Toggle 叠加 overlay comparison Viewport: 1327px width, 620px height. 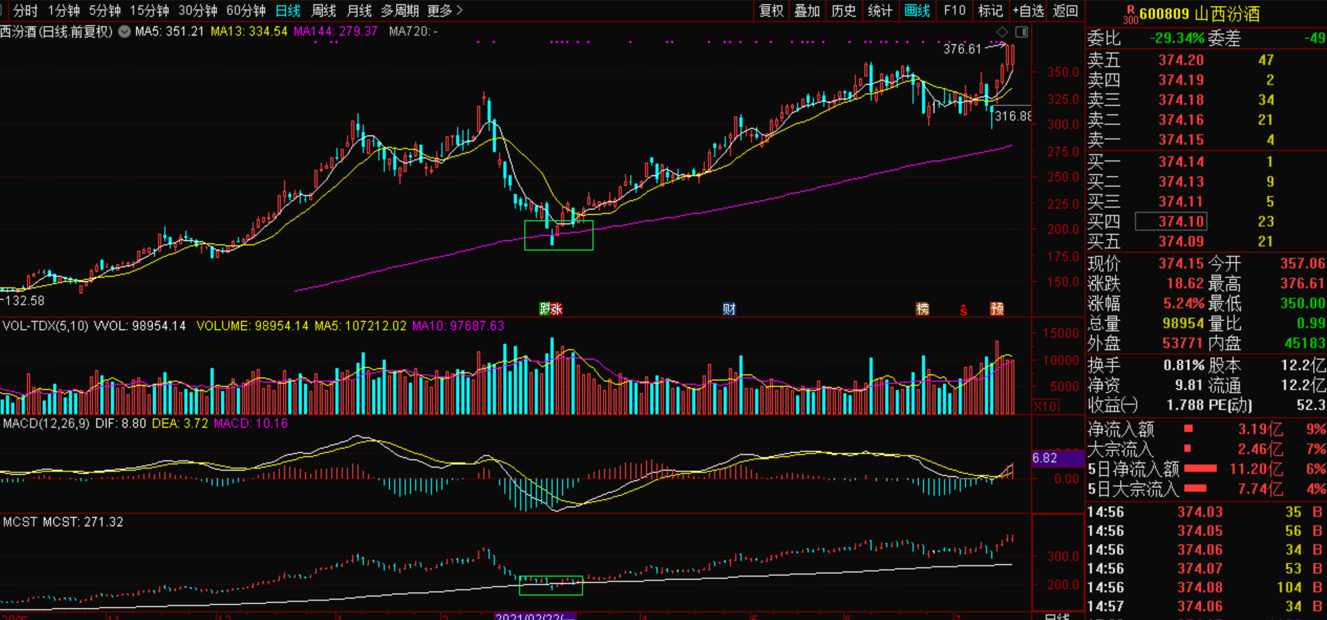[807, 10]
